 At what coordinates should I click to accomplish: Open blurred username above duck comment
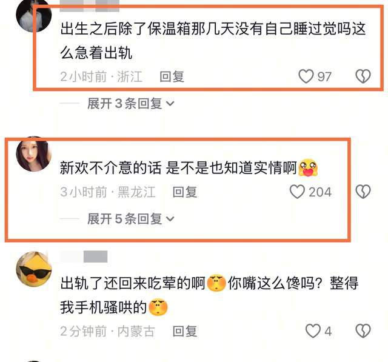click(84, 256)
